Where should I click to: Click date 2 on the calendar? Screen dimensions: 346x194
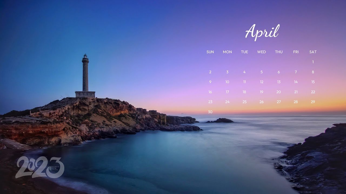point(210,72)
